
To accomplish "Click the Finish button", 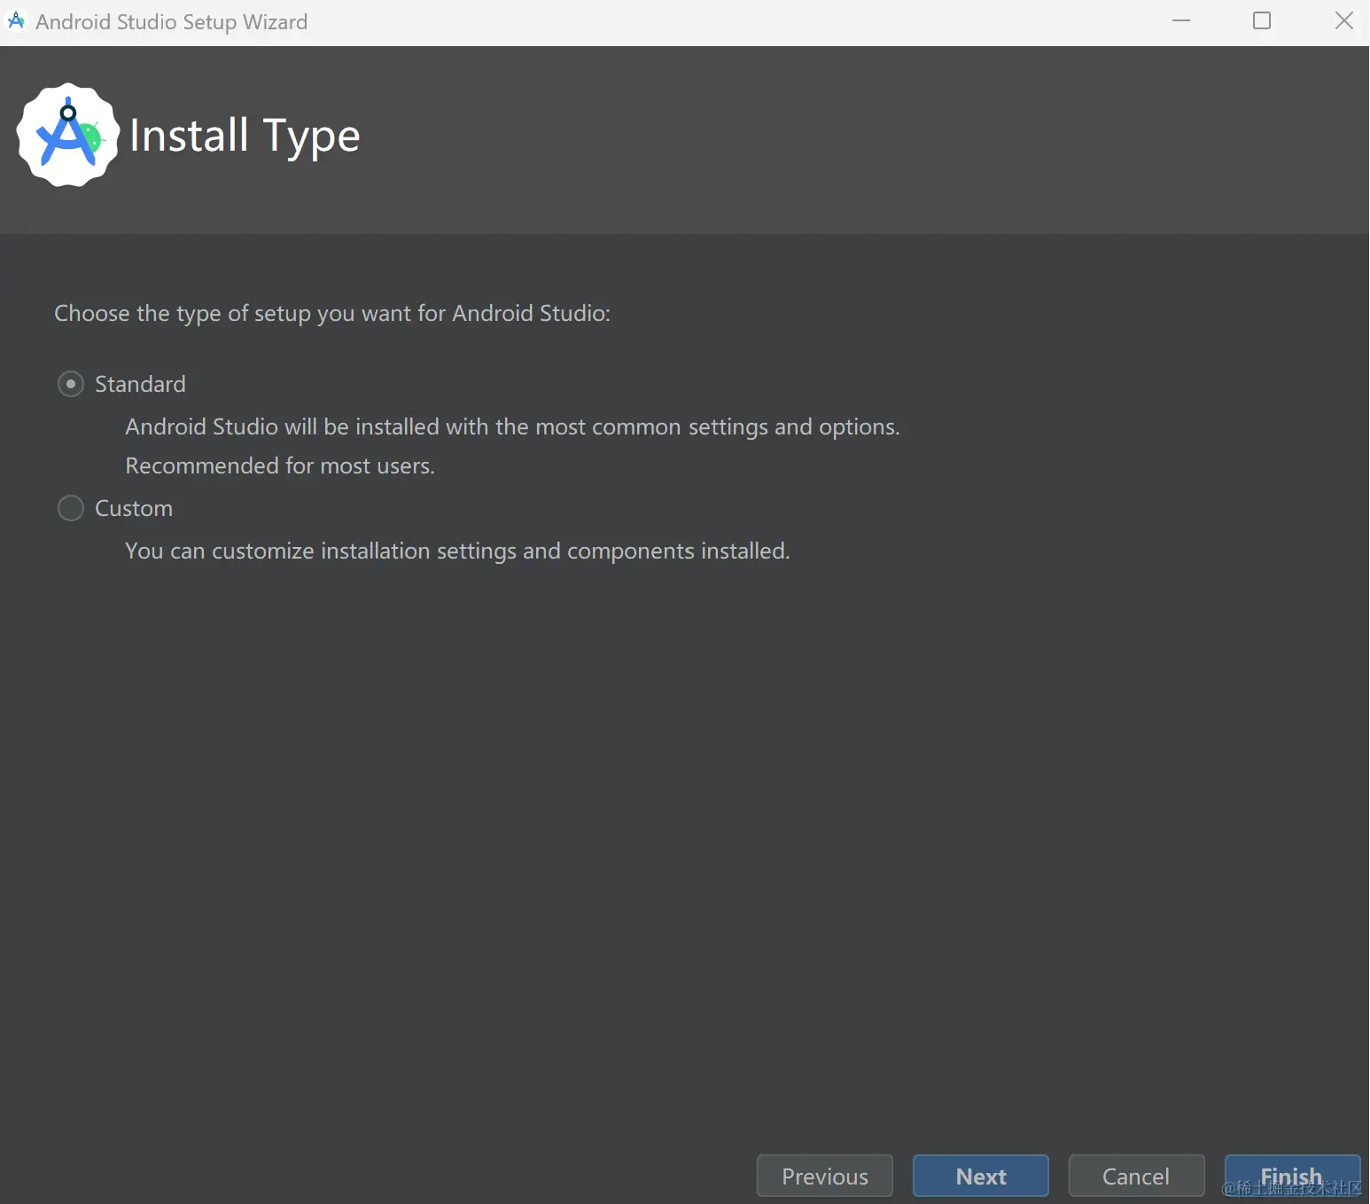I will tap(1291, 1176).
